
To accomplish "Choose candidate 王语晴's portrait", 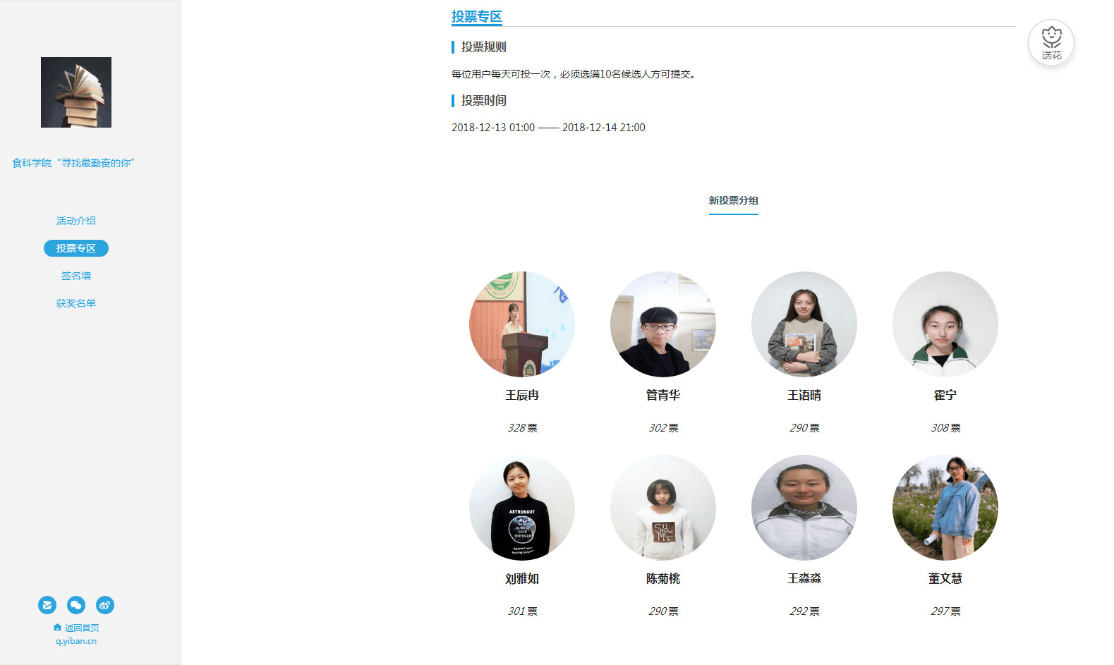I will coord(804,324).
